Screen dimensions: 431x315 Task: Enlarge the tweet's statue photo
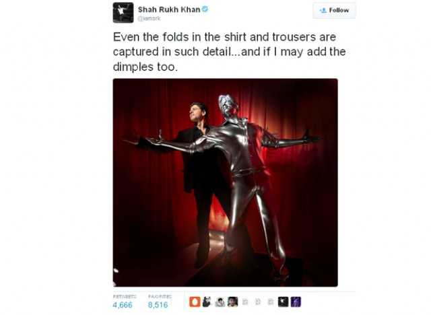pyautogui.click(x=226, y=182)
